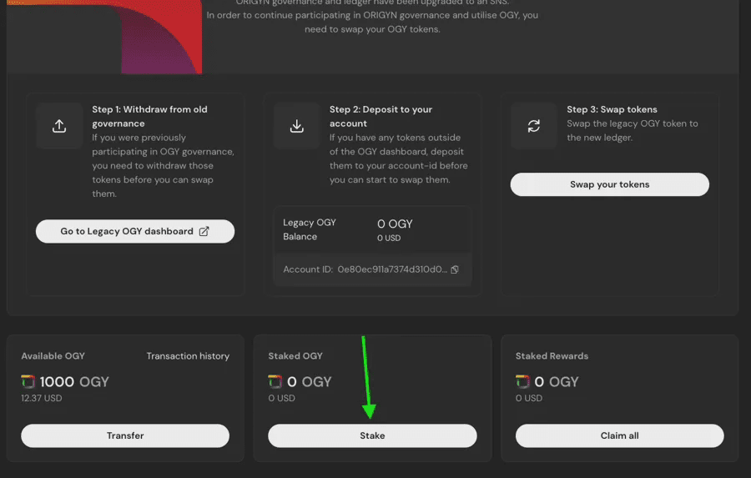Open the Transaction history link
This screenshot has width=751, height=478.
(188, 356)
